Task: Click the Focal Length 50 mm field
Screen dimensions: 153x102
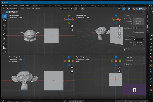Action: 138,19
